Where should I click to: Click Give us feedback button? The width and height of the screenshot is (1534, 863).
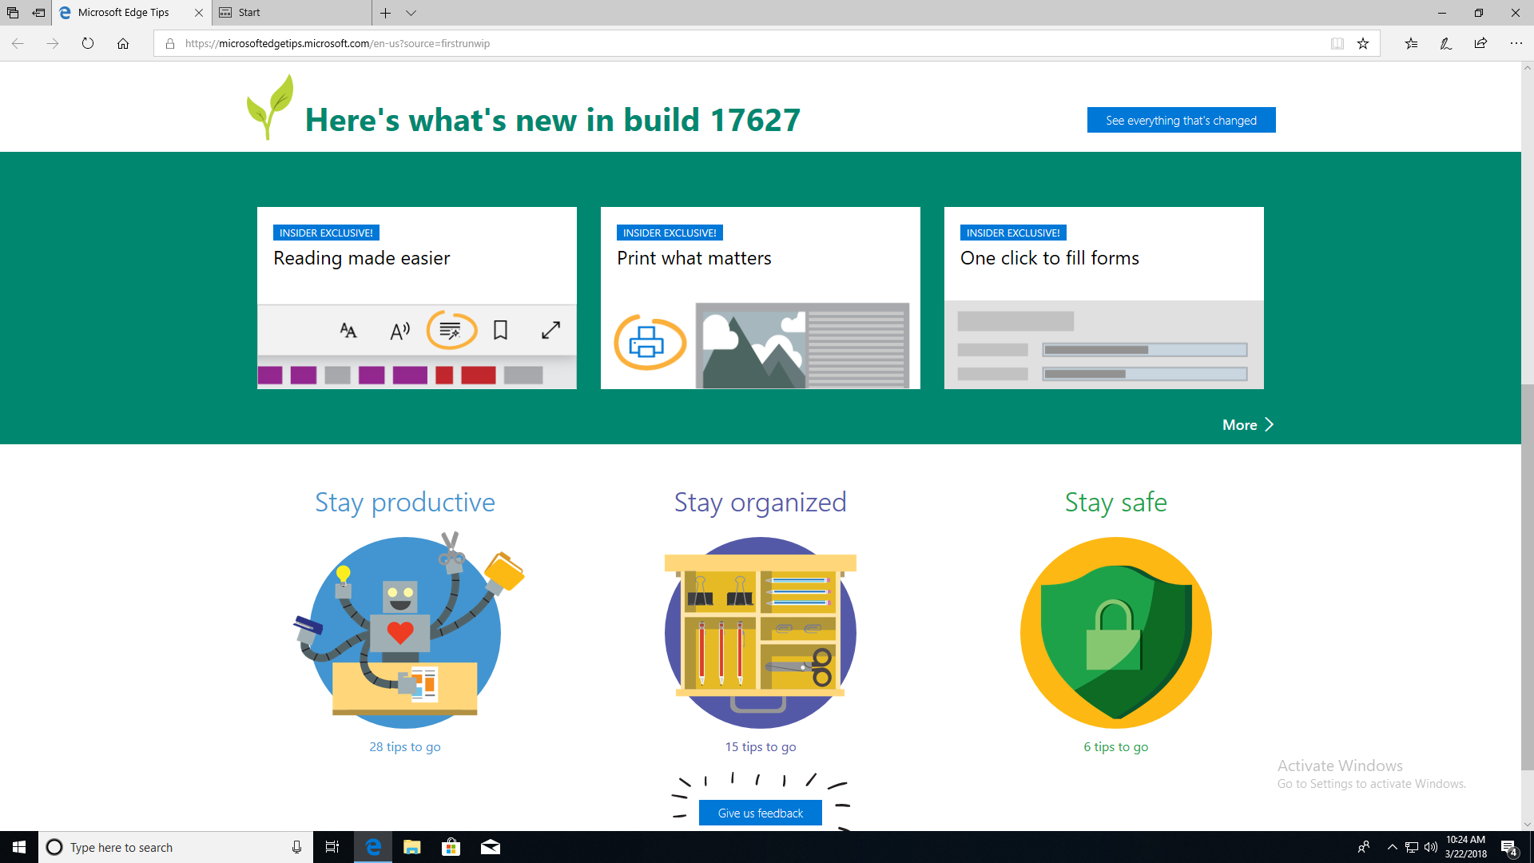tap(761, 813)
